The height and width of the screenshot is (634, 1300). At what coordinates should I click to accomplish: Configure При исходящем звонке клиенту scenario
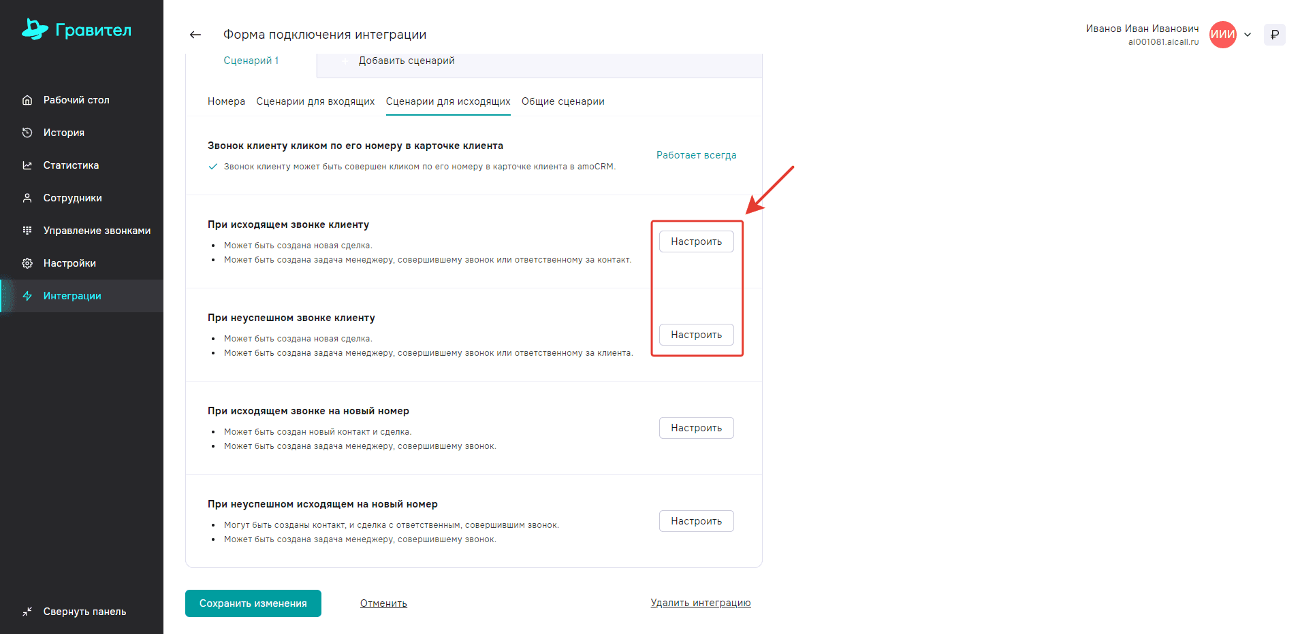696,241
